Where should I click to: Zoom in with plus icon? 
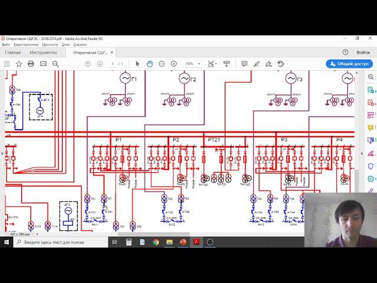click(174, 64)
